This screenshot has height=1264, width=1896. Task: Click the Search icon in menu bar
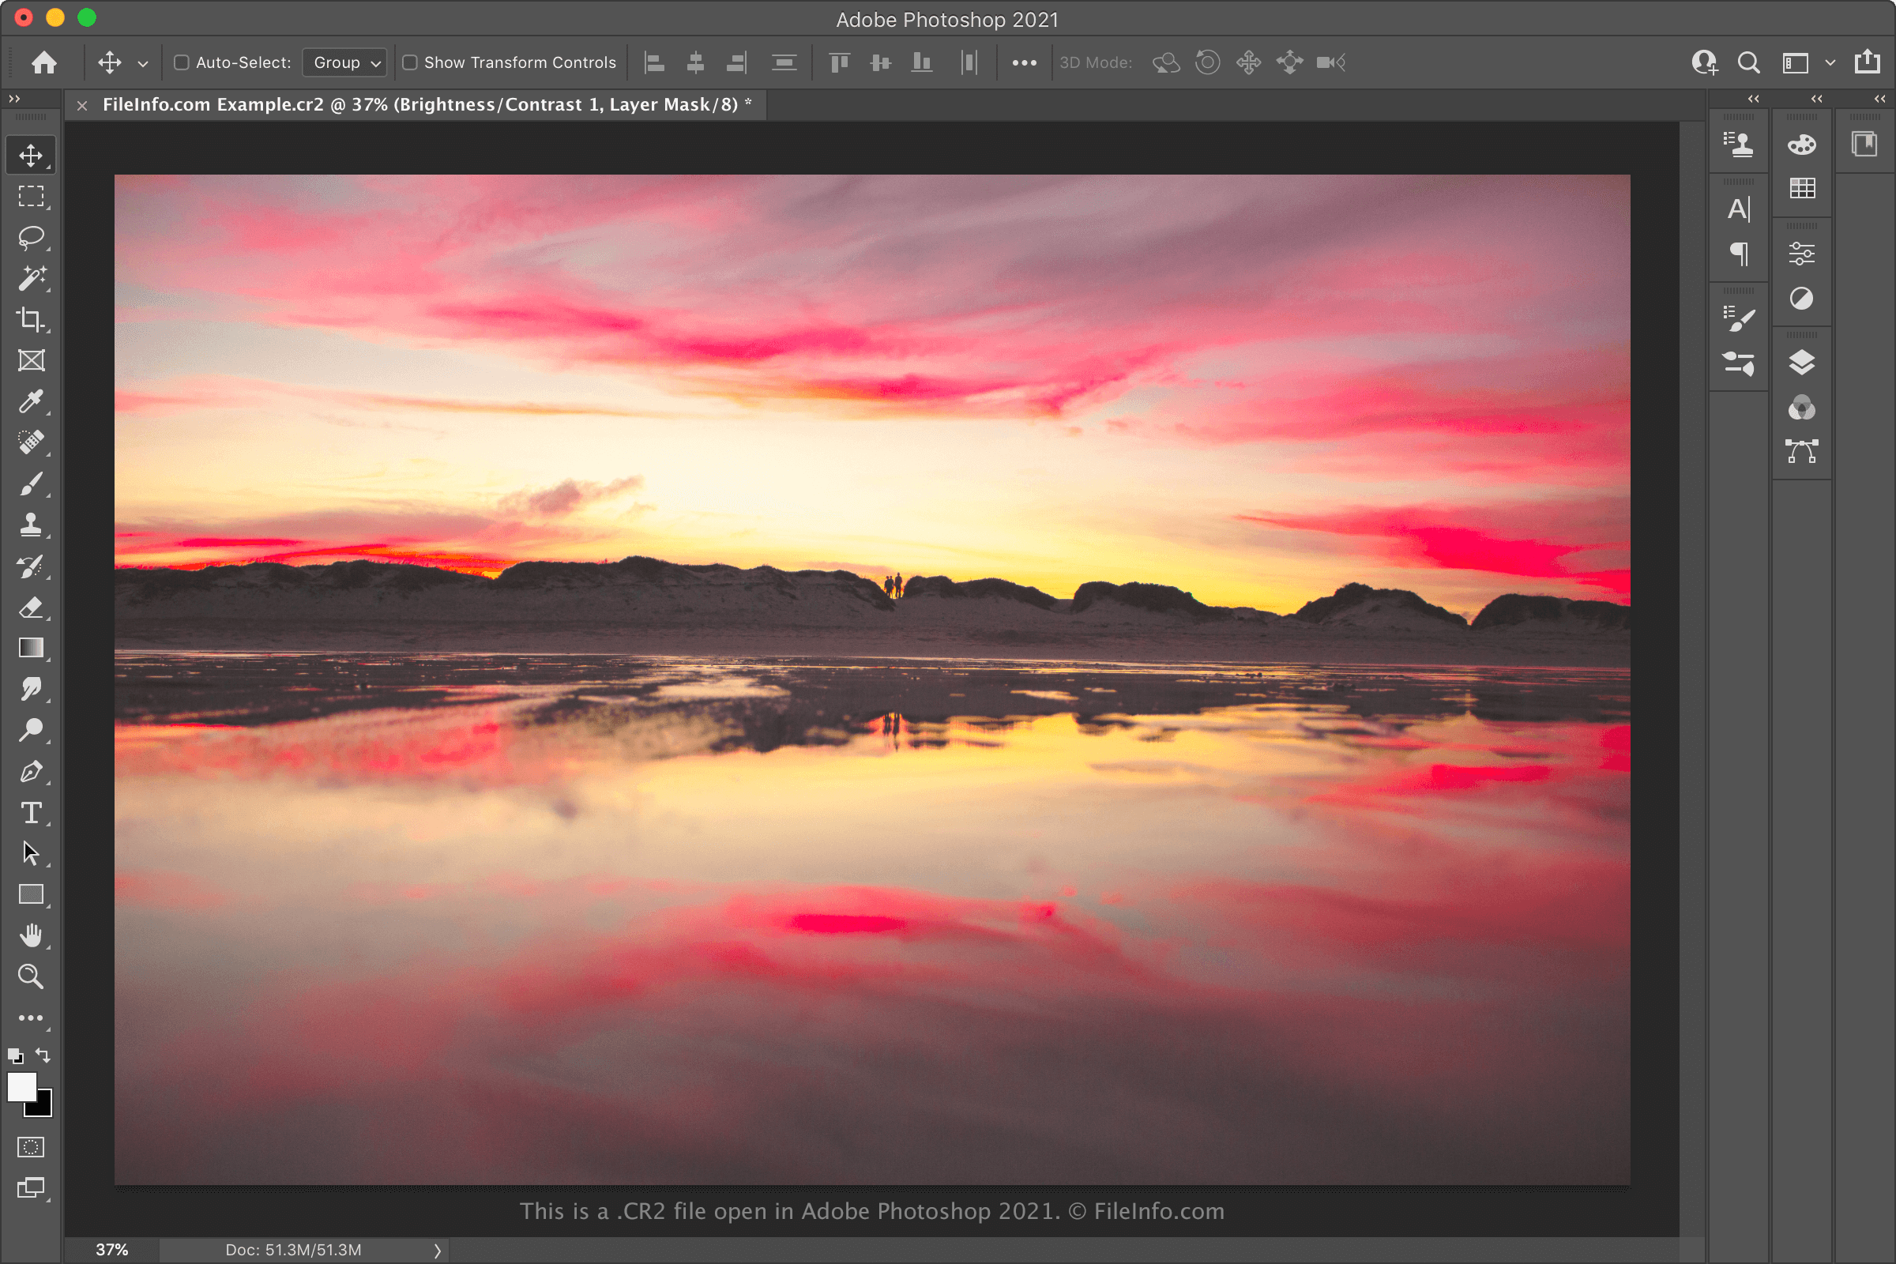coord(1747,63)
